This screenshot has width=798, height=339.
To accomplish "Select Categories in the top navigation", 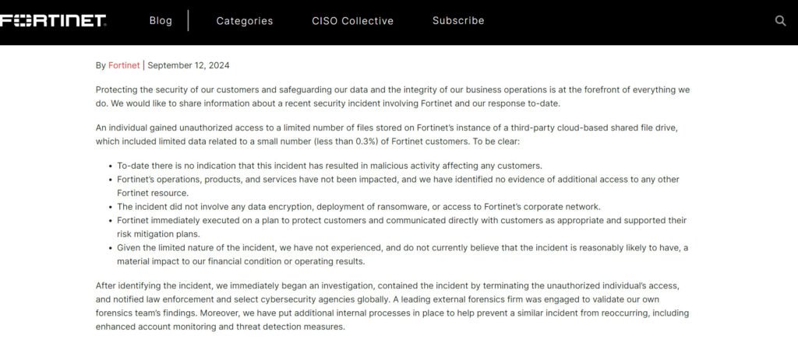I will coord(245,21).
